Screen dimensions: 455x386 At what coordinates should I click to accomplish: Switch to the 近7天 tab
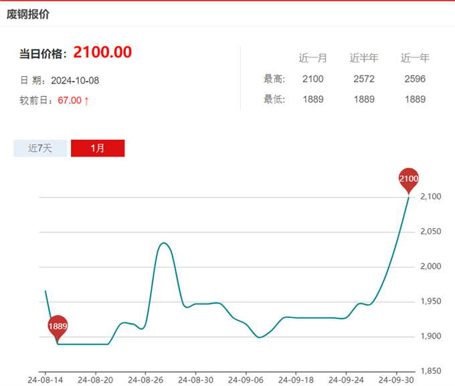pos(40,148)
